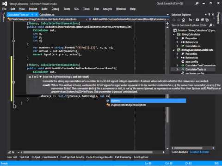222x166 pixels.
Task: Collapse the StringCalculator.UnitTests project node
Action: point(174,50)
